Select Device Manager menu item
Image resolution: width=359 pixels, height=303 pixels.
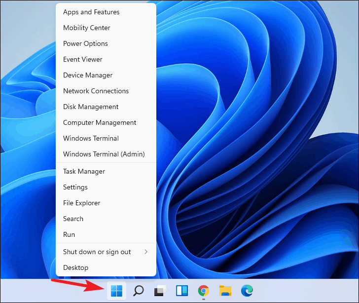[88, 75]
